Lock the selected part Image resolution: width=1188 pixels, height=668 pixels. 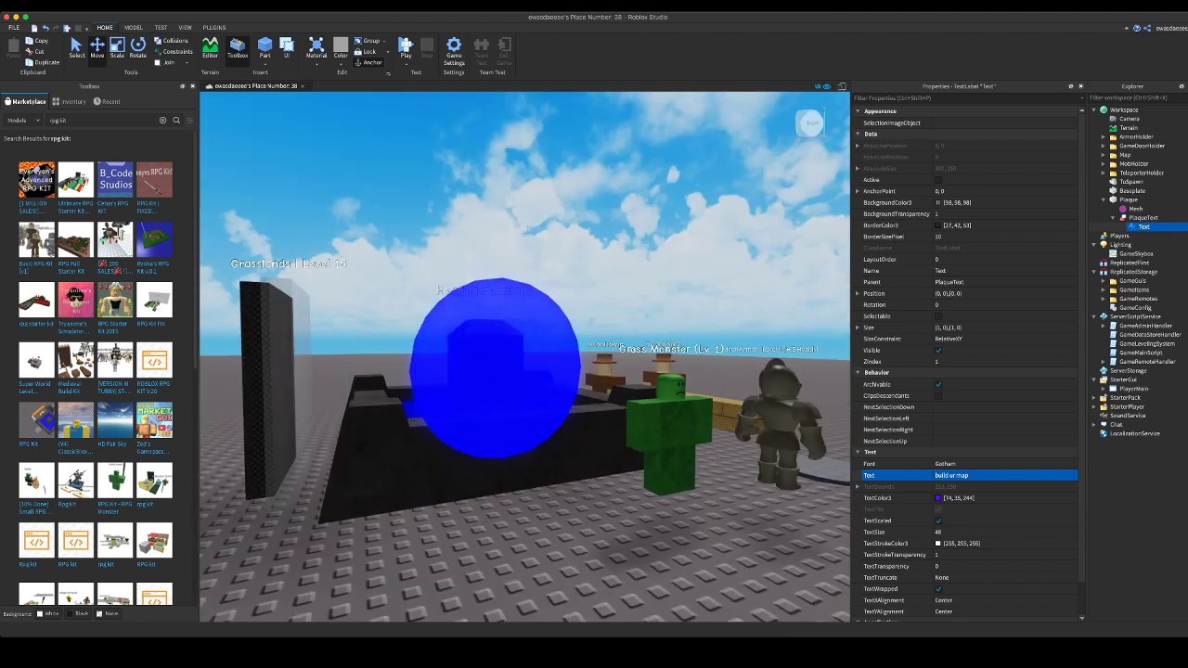(x=366, y=52)
